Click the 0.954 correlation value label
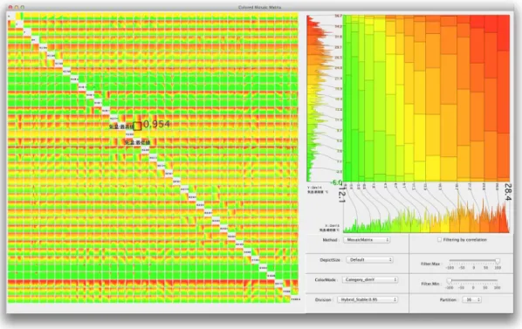 tap(156, 124)
